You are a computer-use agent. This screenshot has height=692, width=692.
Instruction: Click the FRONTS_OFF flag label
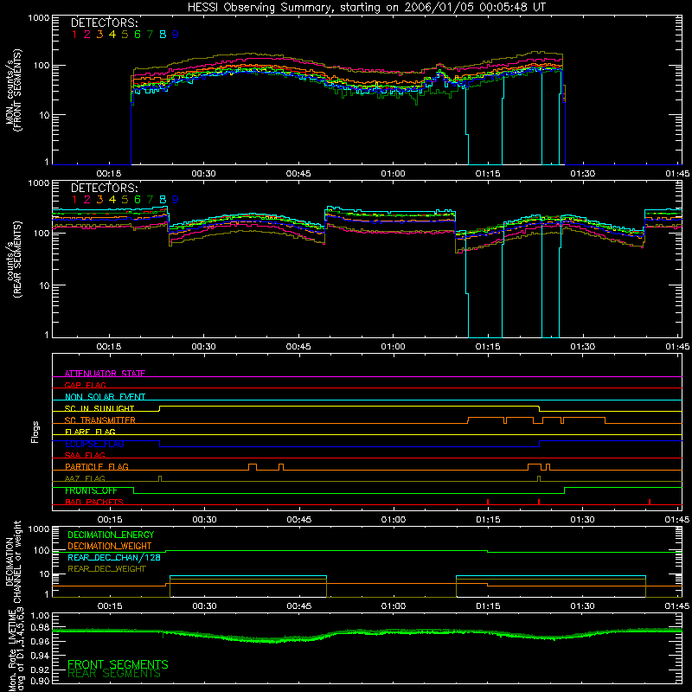[91, 490]
